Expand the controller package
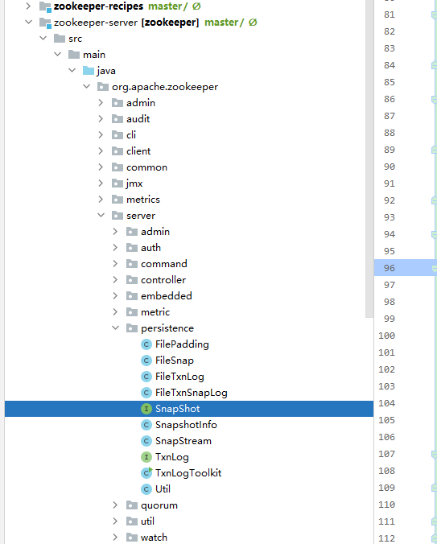 [x=116, y=279]
